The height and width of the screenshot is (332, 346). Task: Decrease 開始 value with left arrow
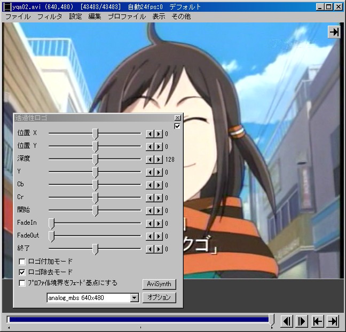tap(150, 210)
